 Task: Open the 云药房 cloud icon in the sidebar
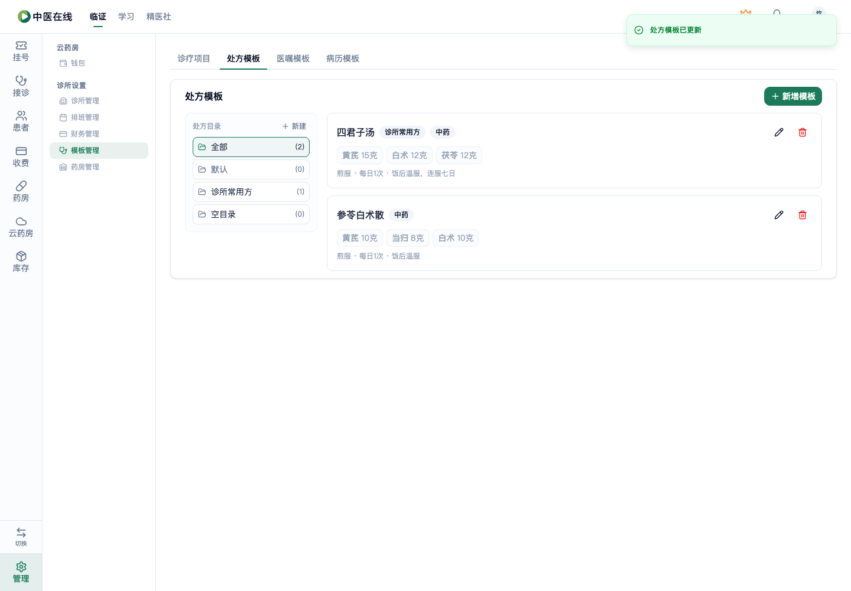(21, 227)
